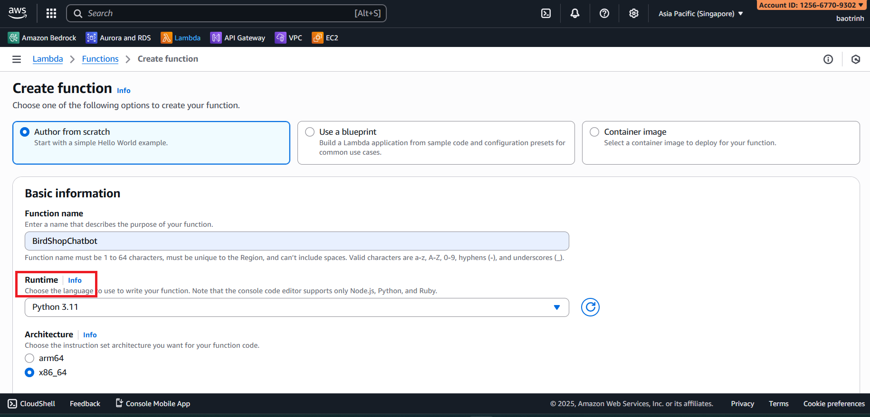Toggle the side navigation hamburger menu

[17, 59]
